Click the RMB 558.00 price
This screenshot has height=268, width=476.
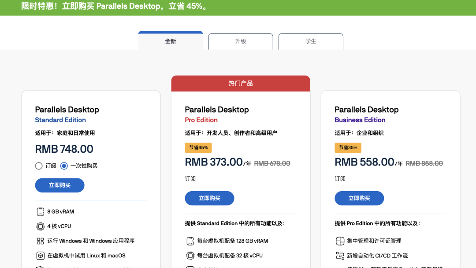[x=364, y=162]
